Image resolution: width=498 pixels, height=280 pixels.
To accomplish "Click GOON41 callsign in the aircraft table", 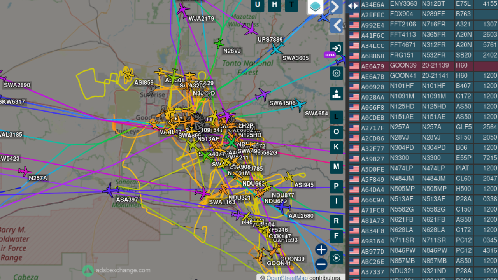I will pos(403,76).
